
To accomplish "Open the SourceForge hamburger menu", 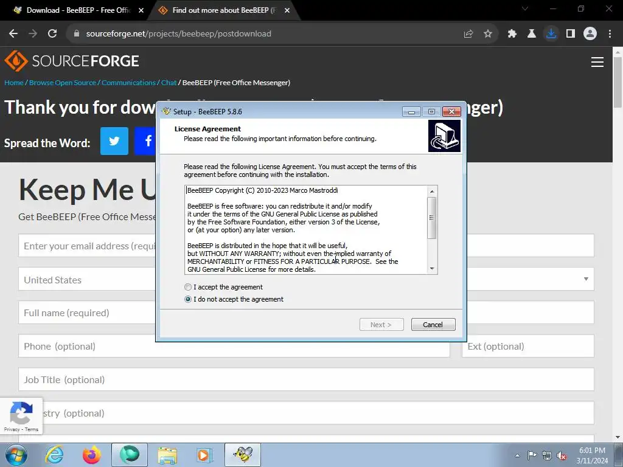I will (x=597, y=62).
